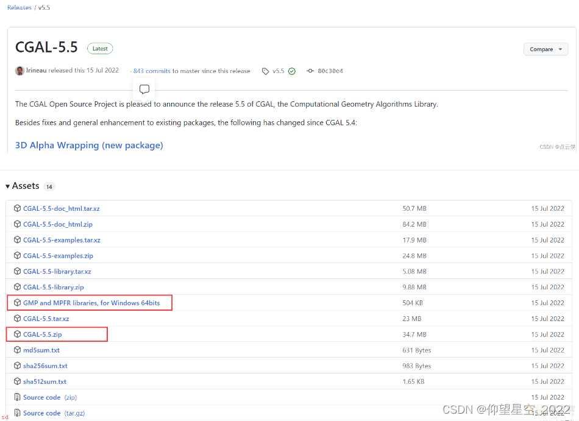Click the package icon beside CGAL-5.5.tar.xz
The image size is (579, 421).
(x=17, y=319)
